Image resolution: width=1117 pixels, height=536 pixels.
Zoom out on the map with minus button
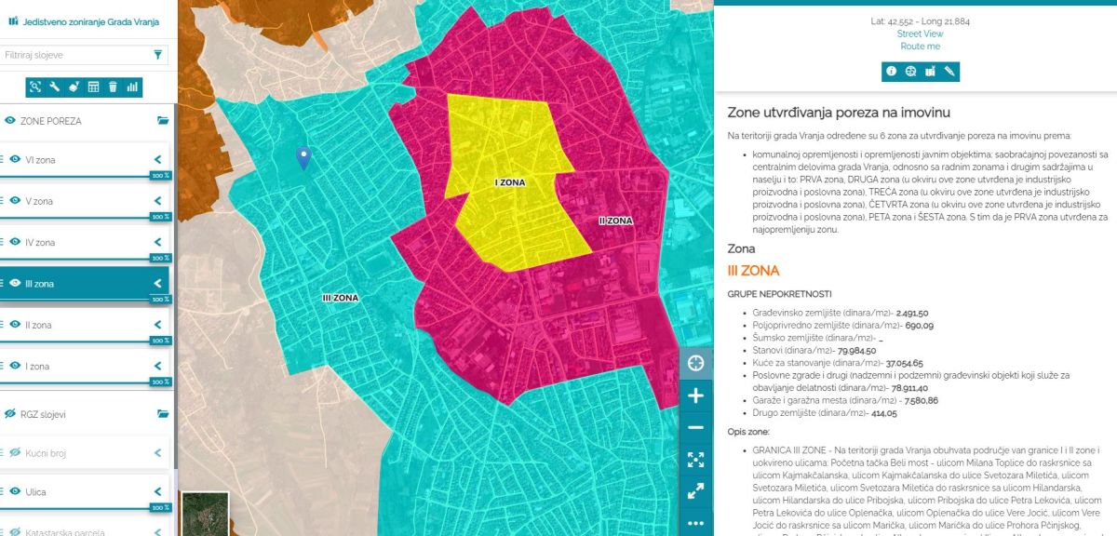point(695,427)
